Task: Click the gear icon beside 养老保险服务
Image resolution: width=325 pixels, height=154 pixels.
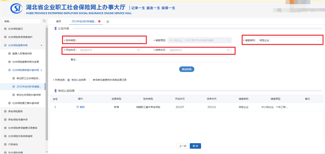Action: point(5,111)
